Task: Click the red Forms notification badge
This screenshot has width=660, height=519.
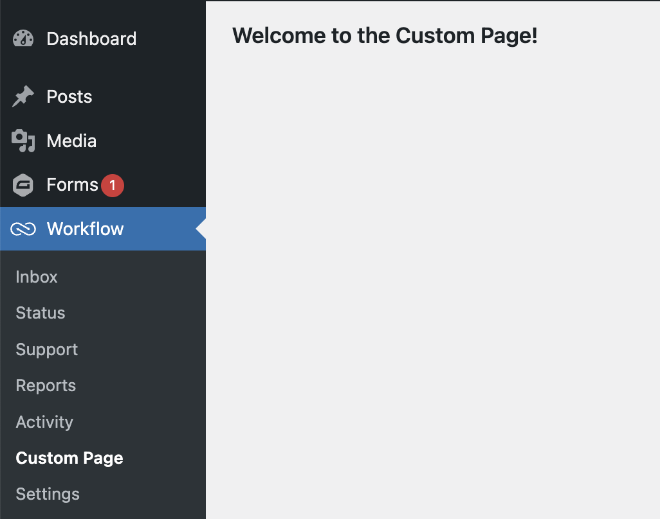Action: [x=113, y=185]
